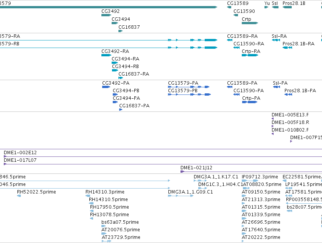Select EST LP19541.5prime
The width and height of the screenshot is (322, 243).
(289, 188)
